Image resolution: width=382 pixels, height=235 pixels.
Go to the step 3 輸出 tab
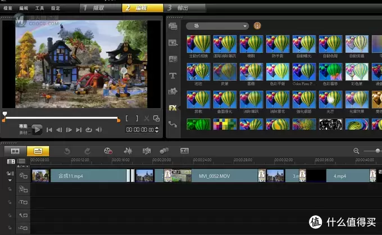[x=185, y=8]
